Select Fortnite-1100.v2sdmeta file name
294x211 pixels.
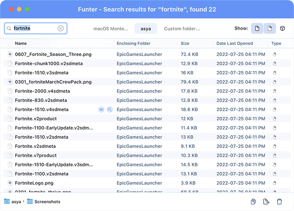41,174
